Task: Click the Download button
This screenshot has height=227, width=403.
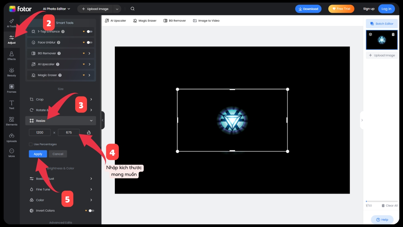Action: pyautogui.click(x=308, y=9)
